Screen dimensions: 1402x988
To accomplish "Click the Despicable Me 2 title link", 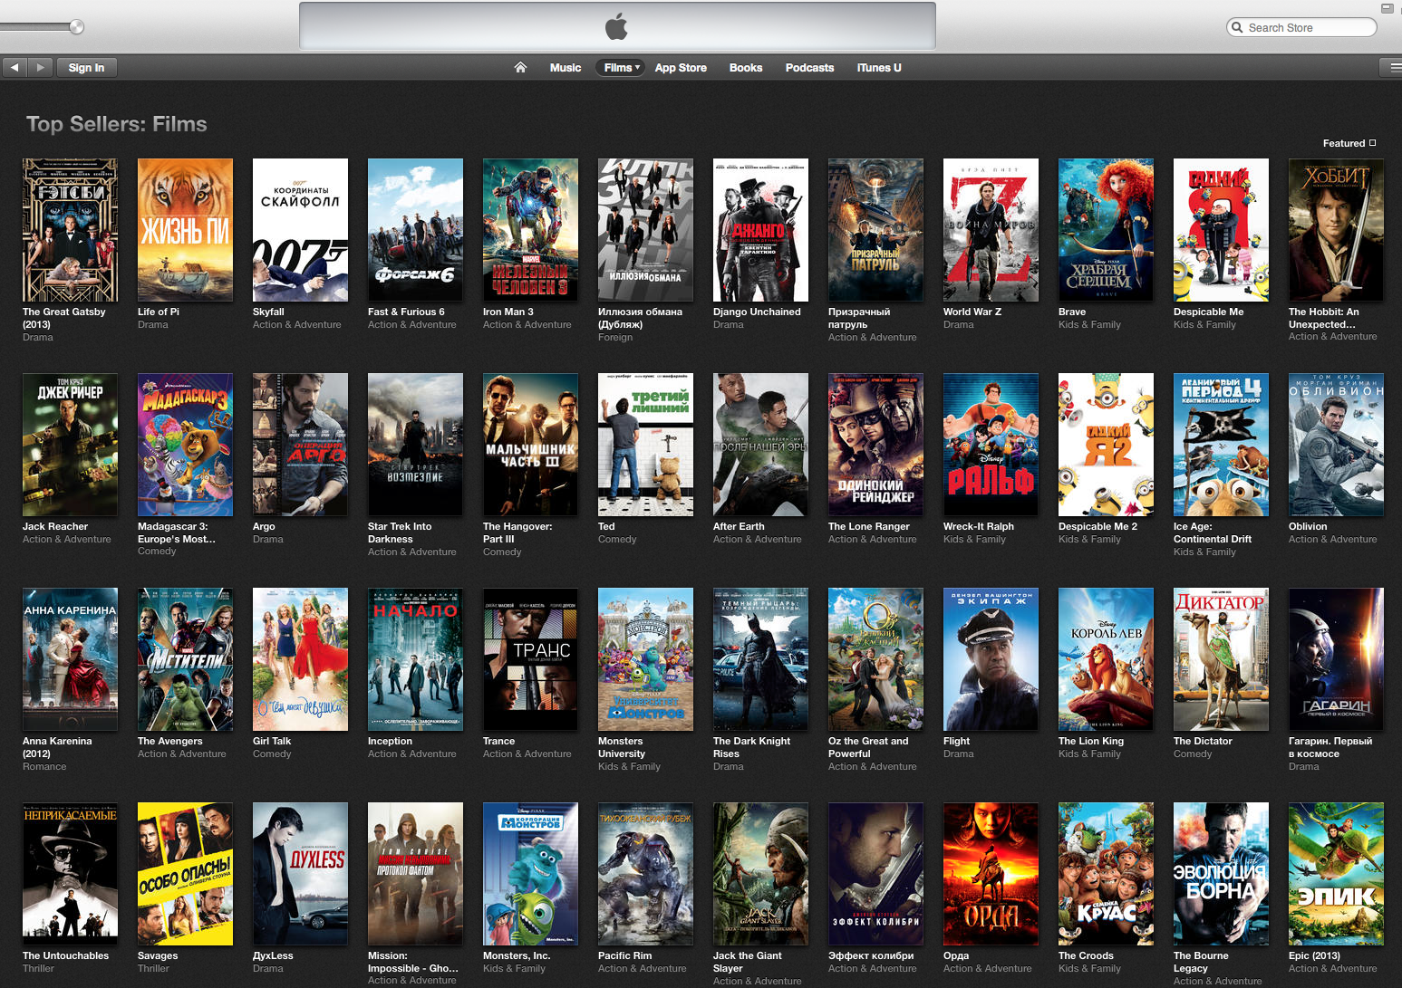I will tap(1097, 526).
